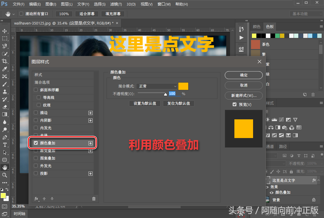This screenshot has width=324, height=218.
Task: Open the 混合模式 dropdown
Action: click(x=157, y=86)
